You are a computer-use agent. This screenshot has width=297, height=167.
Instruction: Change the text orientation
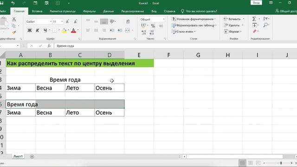(112, 21)
